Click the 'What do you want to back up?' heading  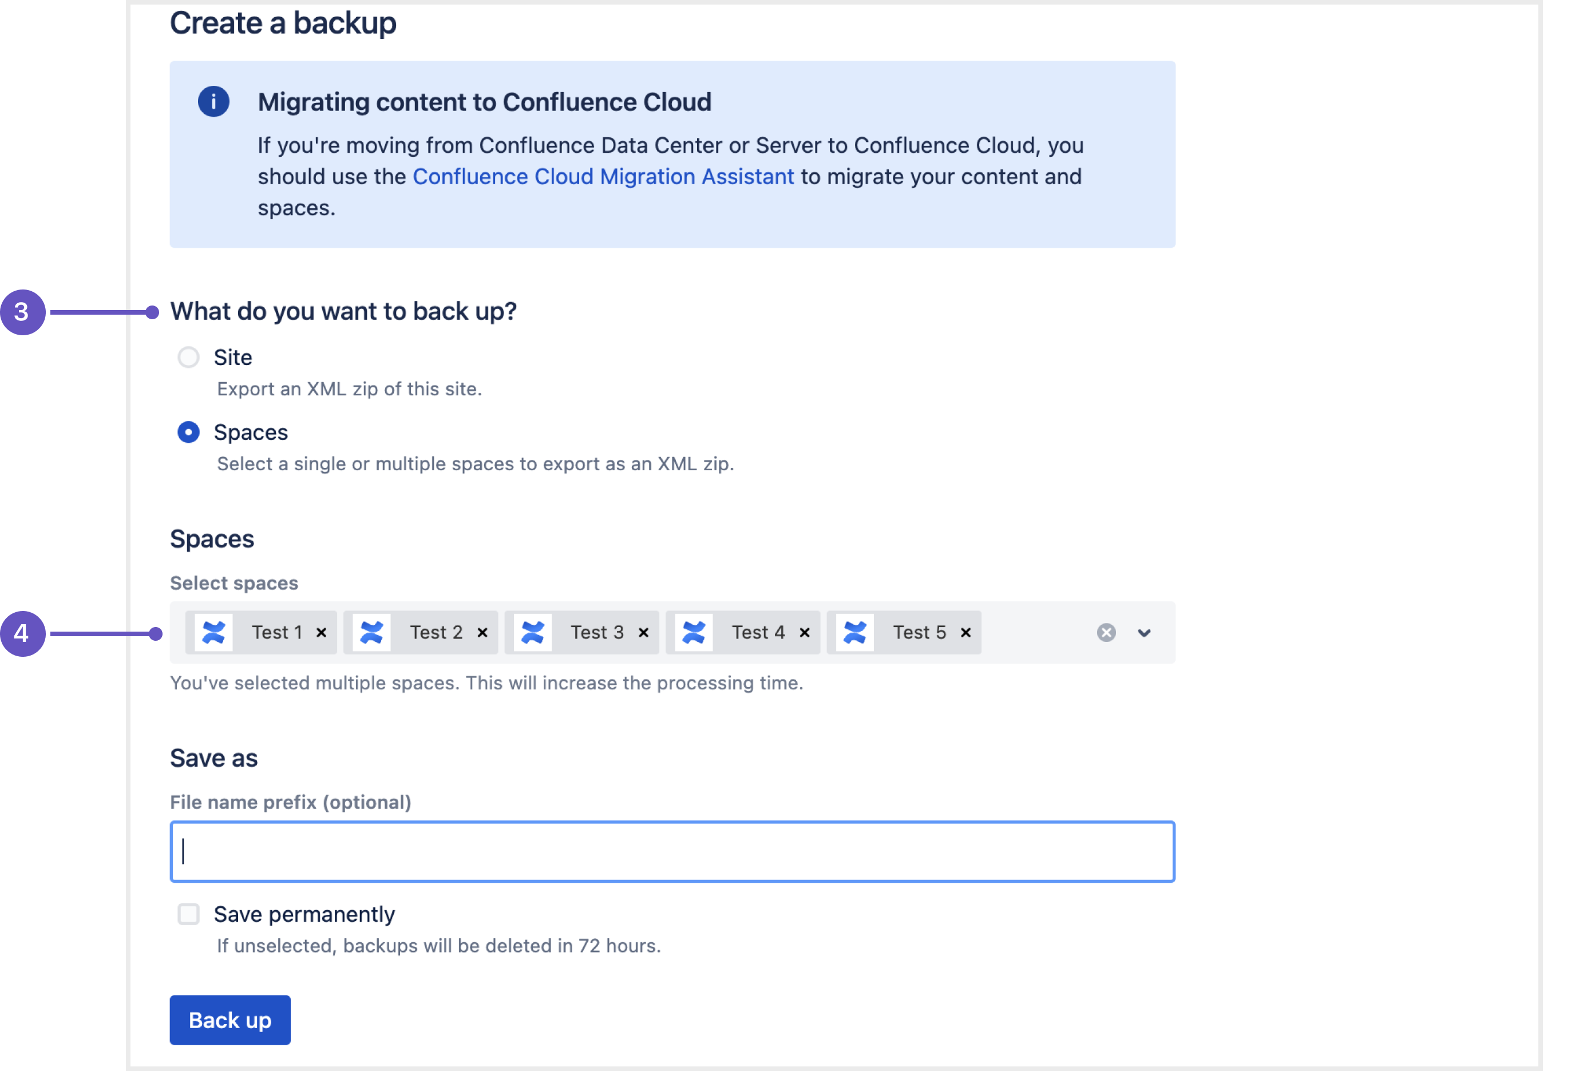(x=344, y=311)
